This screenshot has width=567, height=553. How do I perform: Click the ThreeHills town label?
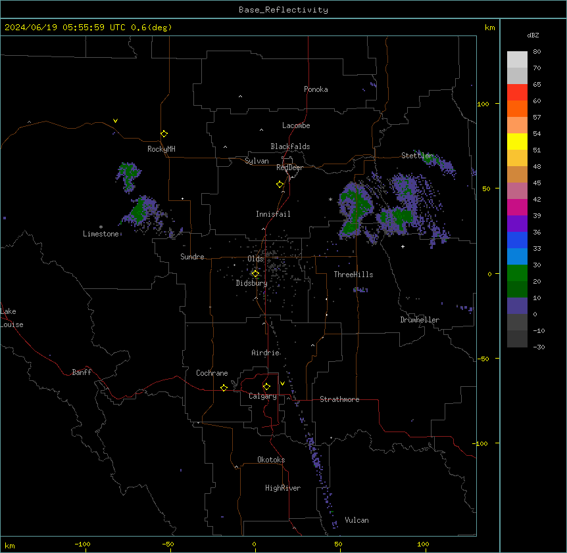(353, 275)
